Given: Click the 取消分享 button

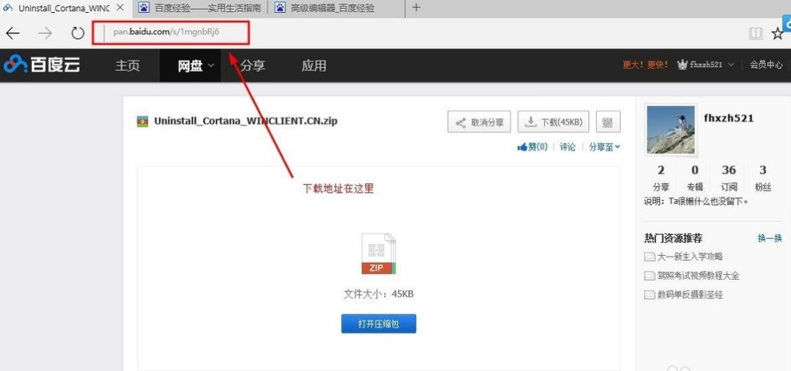Looking at the screenshot, I should tap(479, 122).
